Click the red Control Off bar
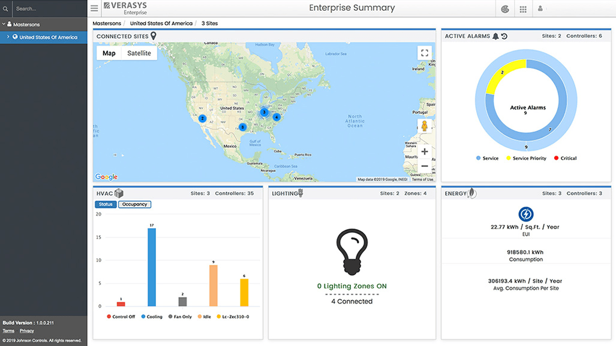Screen dimensions: 616x346 121,304
